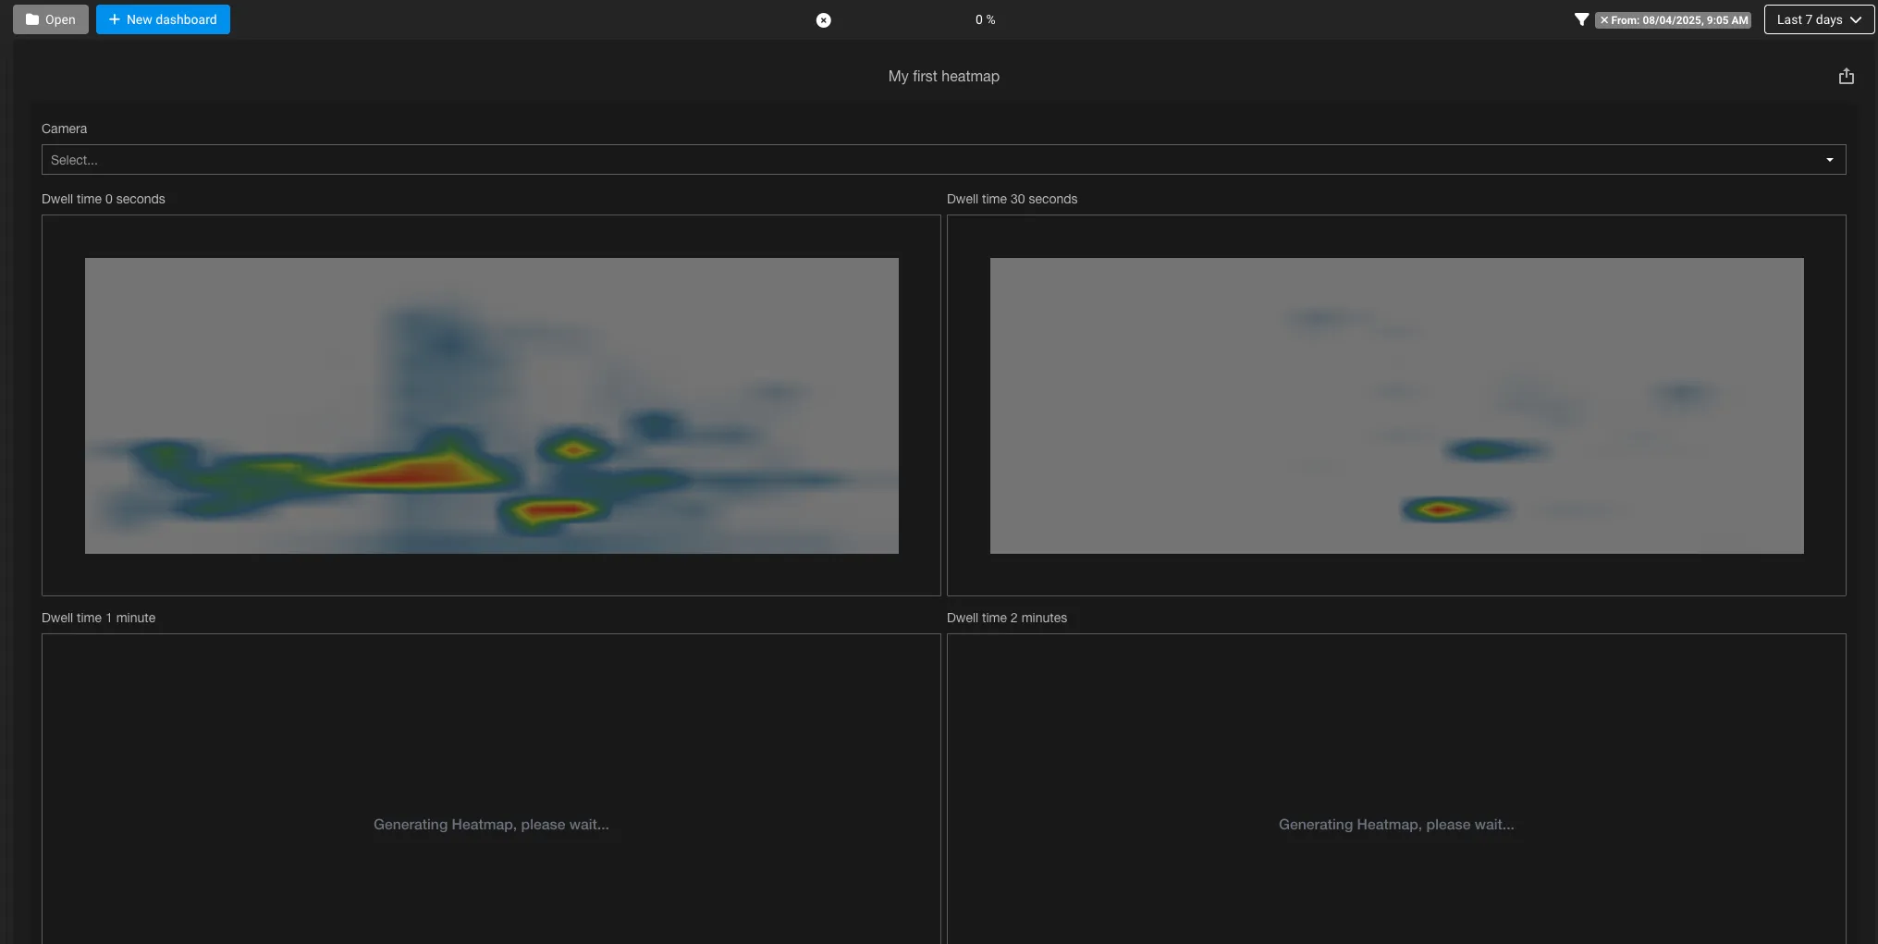Screen dimensions: 1878x944
Task: Click the folder icon on Open button
Action: [32, 19]
